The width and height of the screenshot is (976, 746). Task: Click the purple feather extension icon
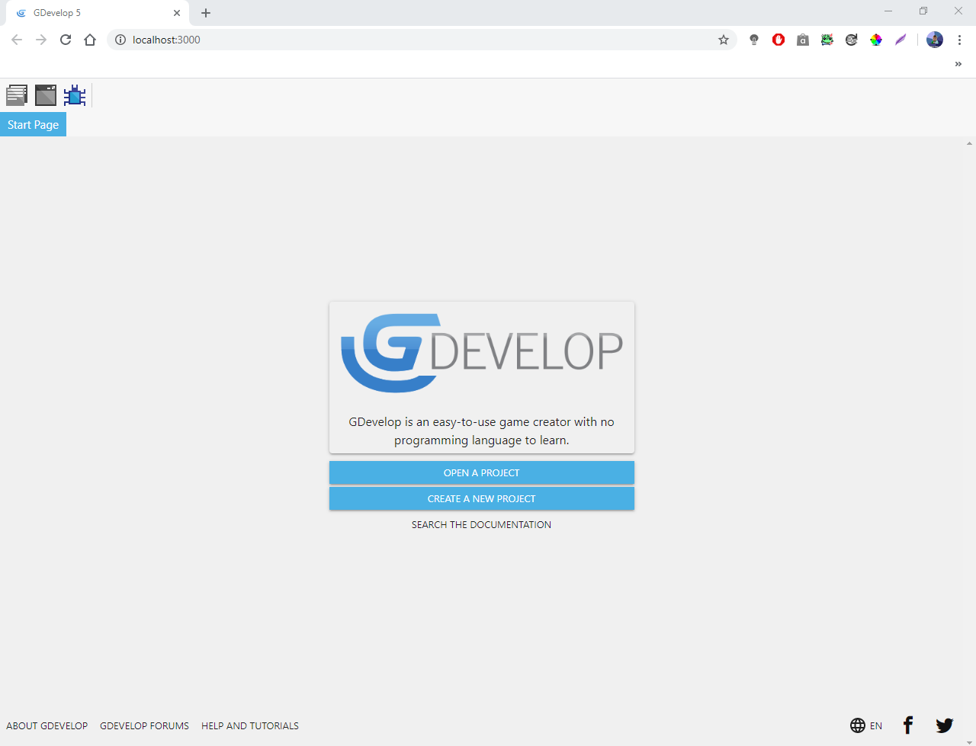click(x=901, y=40)
